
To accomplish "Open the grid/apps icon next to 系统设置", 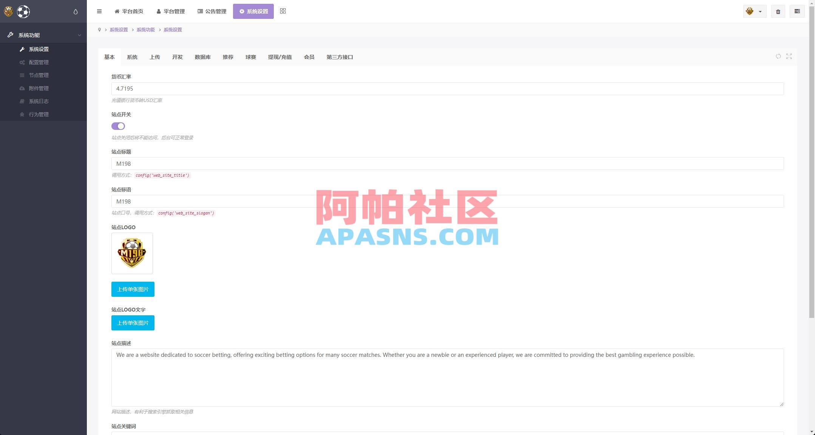I will point(283,11).
